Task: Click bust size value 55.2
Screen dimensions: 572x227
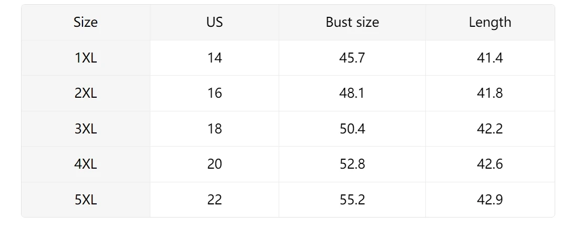Action: click(x=352, y=200)
